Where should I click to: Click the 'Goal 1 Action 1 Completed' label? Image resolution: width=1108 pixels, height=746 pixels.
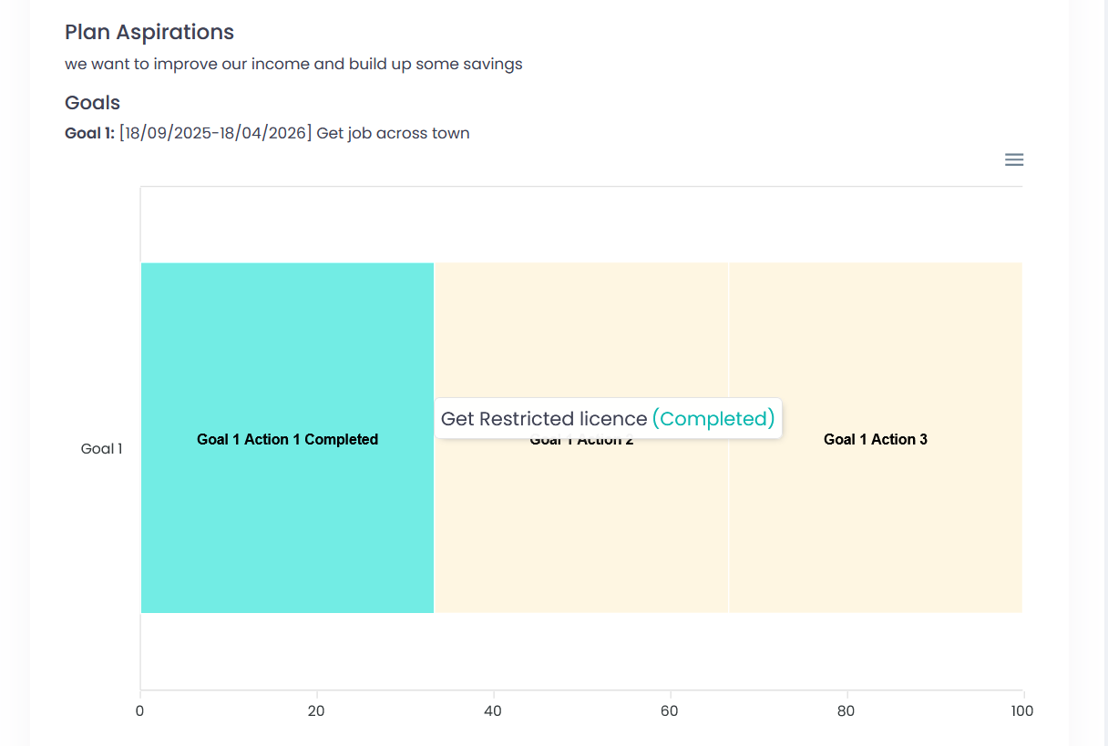coord(287,439)
